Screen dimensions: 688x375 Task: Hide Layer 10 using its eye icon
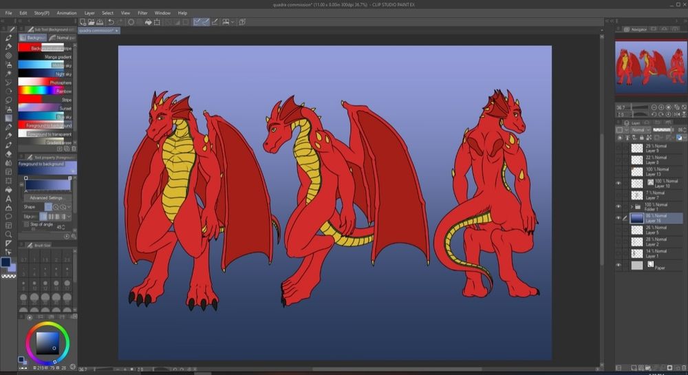coord(619,183)
